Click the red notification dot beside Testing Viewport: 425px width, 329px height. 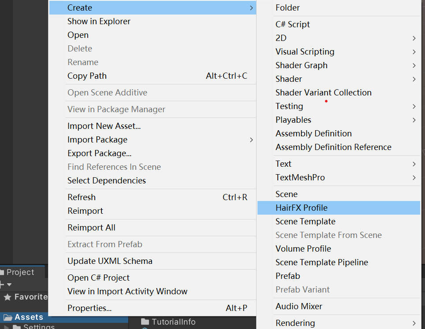click(326, 101)
